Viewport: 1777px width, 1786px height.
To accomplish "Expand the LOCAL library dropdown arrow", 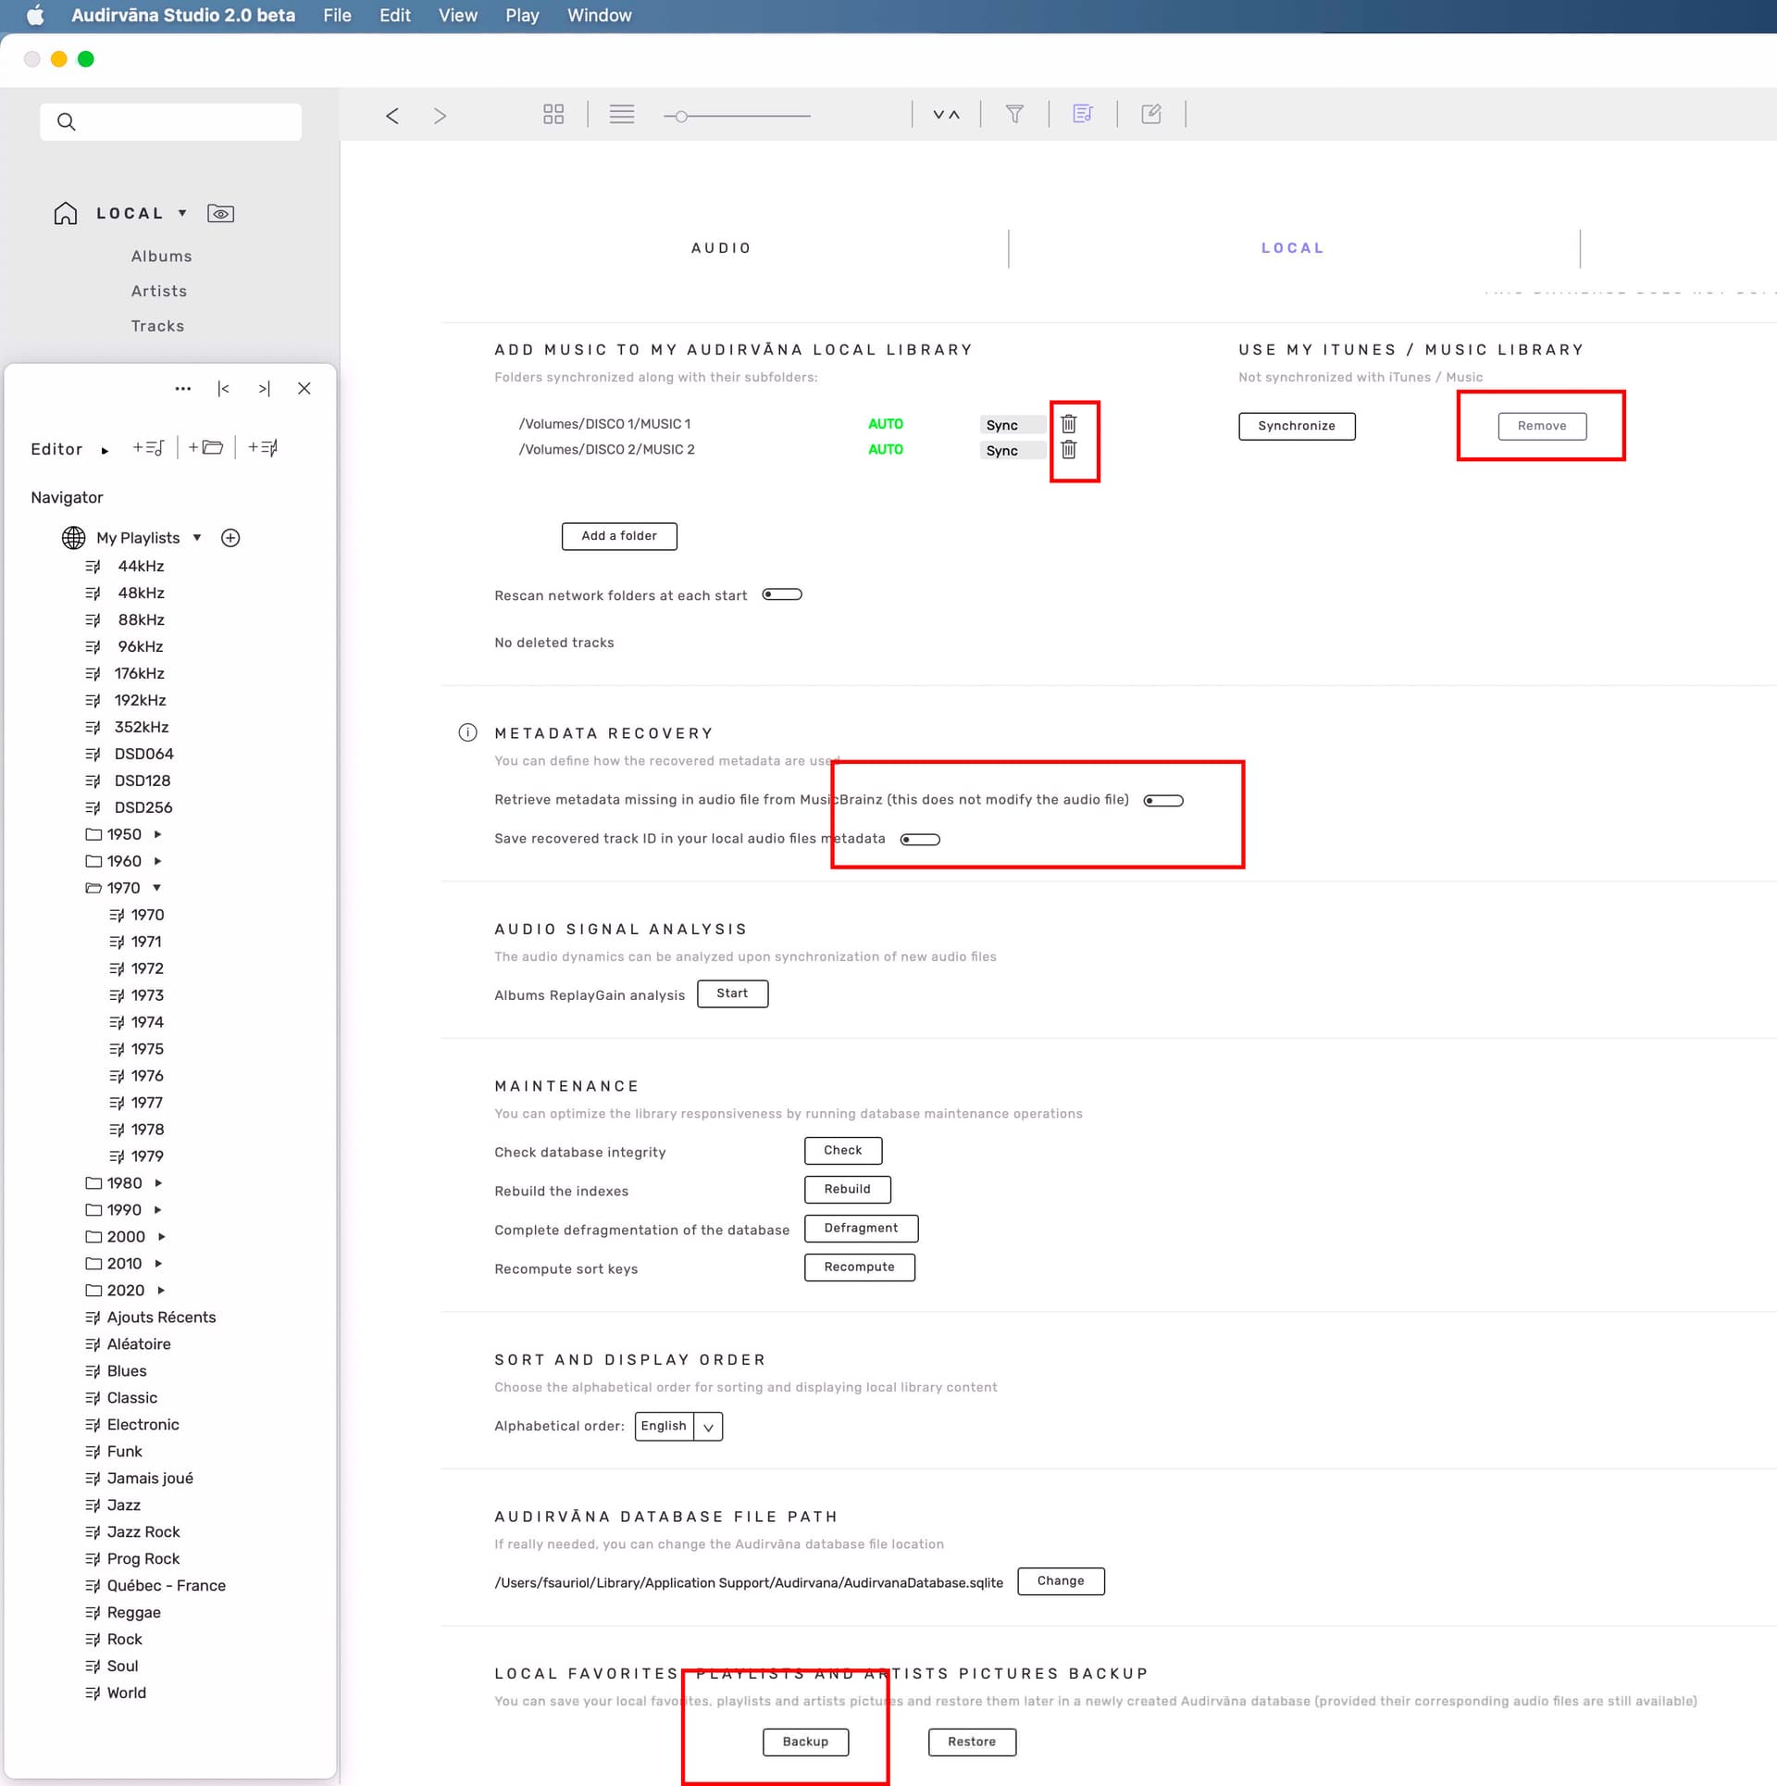I will coord(182,213).
